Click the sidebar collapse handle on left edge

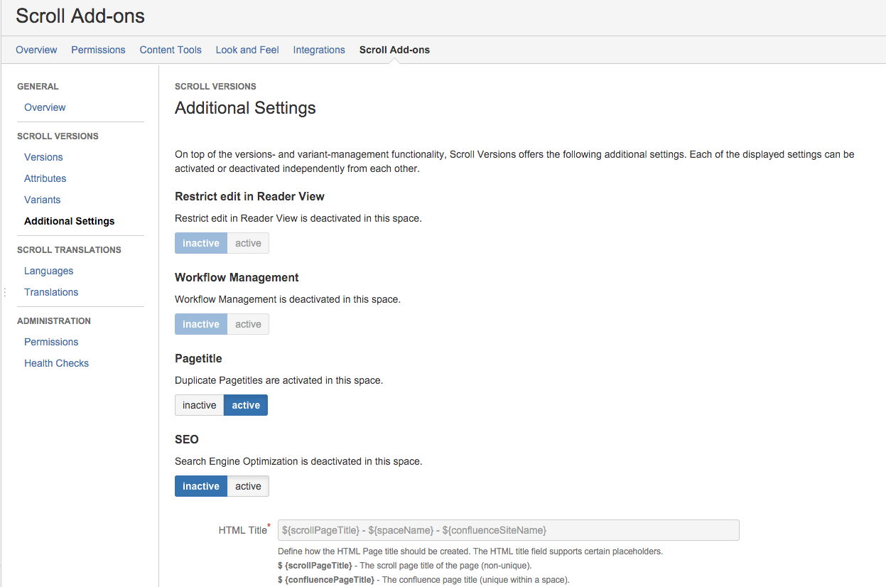pyautogui.click(x=5, y=292)
